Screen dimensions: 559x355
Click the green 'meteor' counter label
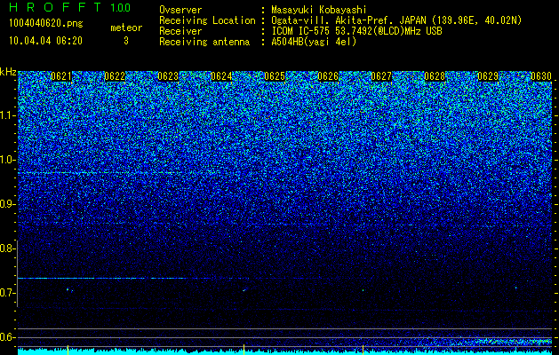126,28
